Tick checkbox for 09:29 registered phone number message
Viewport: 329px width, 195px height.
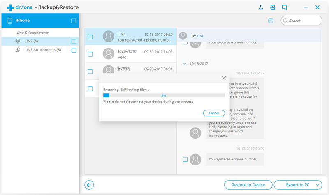tap(185, 159)
